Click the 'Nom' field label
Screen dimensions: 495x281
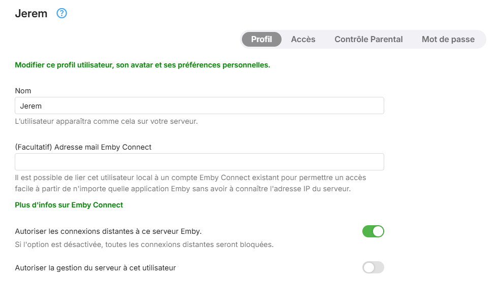click(x=23, y=91)
